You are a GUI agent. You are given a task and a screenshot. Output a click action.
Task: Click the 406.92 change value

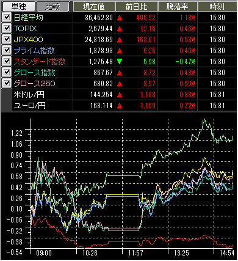click(x=146, y=18)
